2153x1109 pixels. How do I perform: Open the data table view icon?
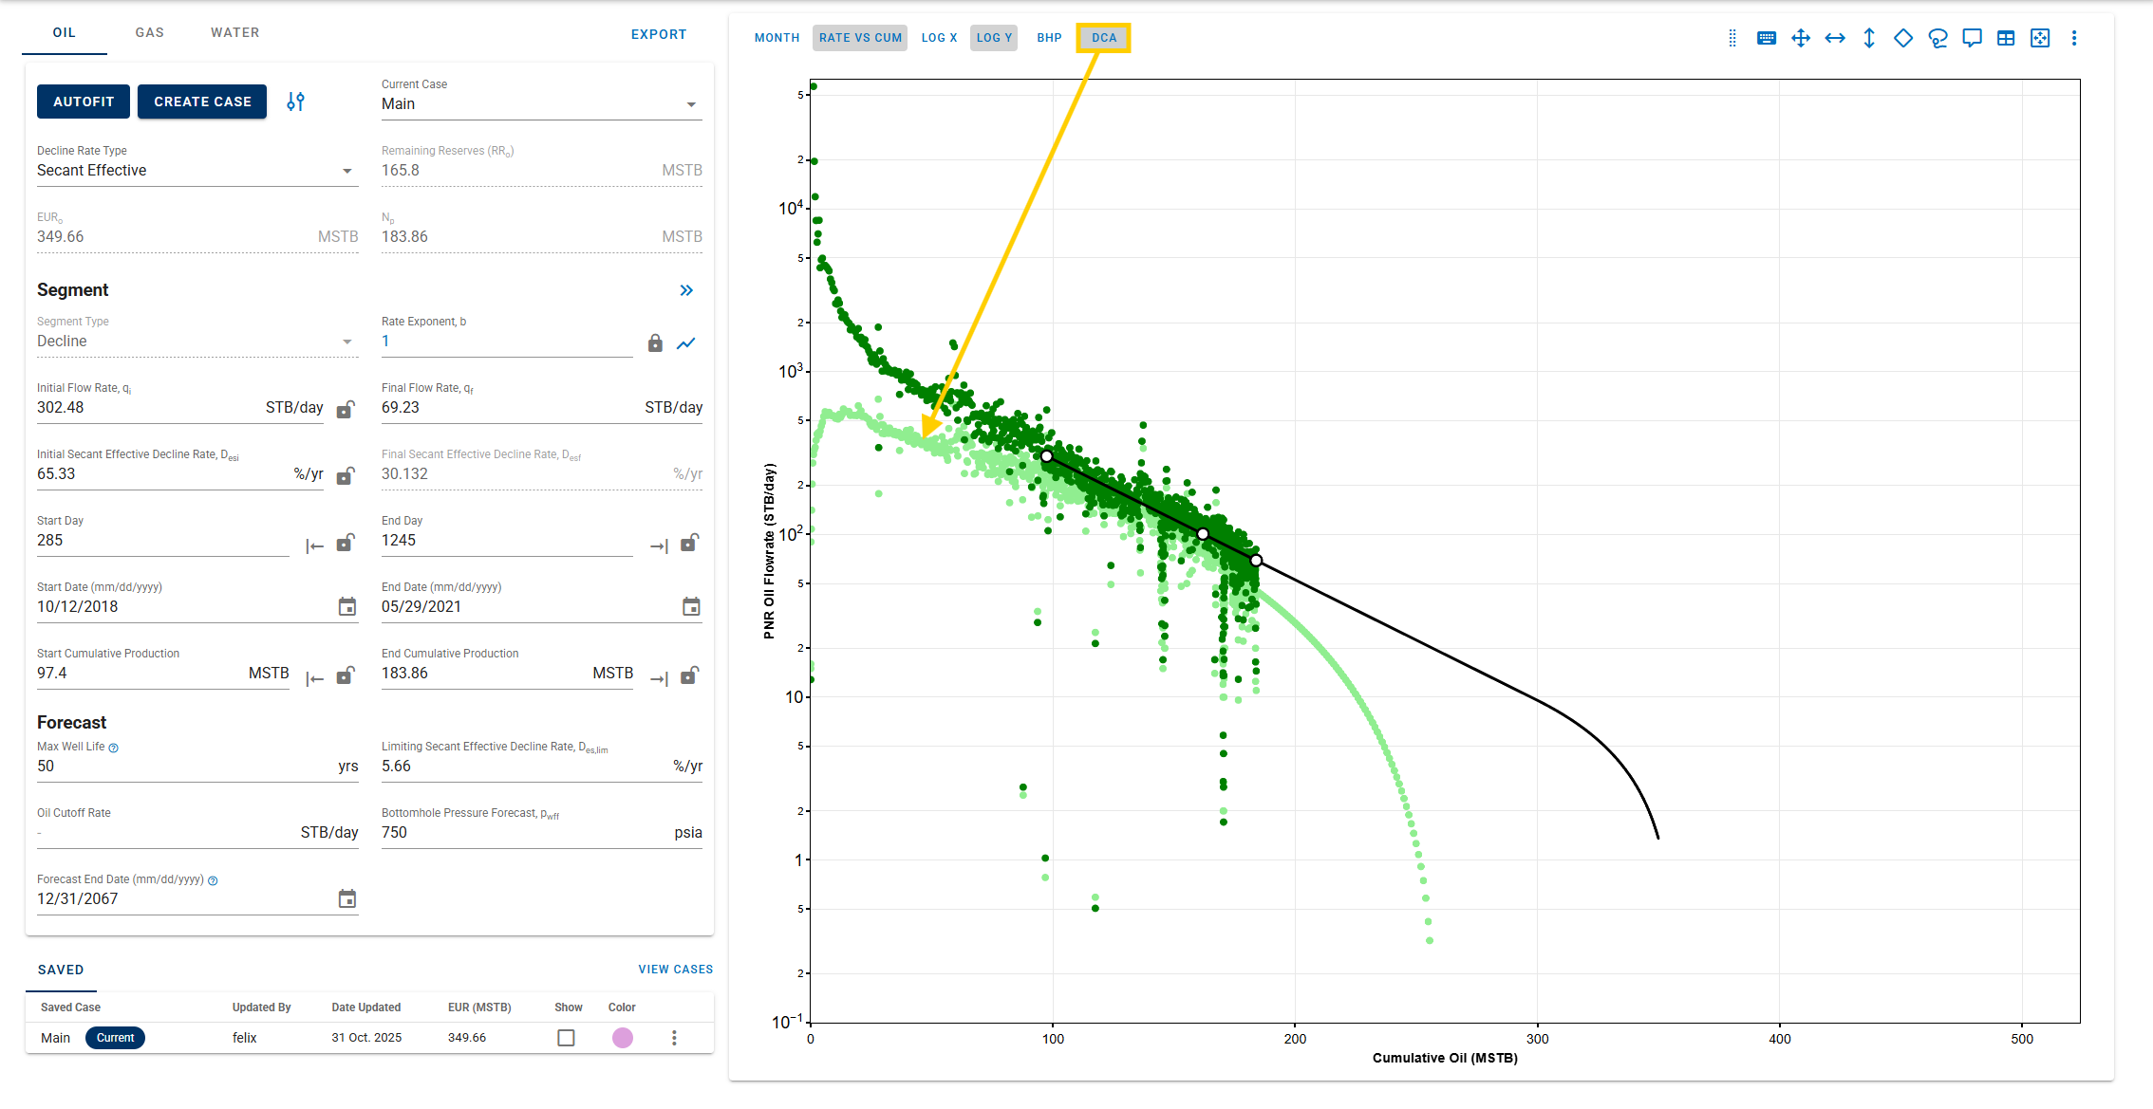[x=2006, y=38]
